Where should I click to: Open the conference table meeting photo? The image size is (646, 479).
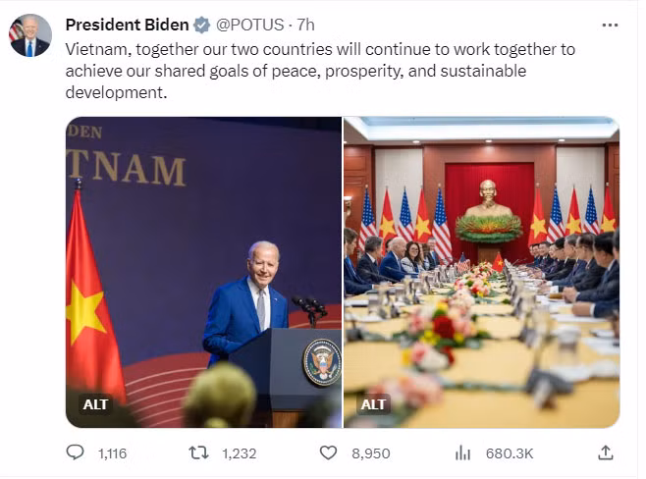click(x=482, y=272)
